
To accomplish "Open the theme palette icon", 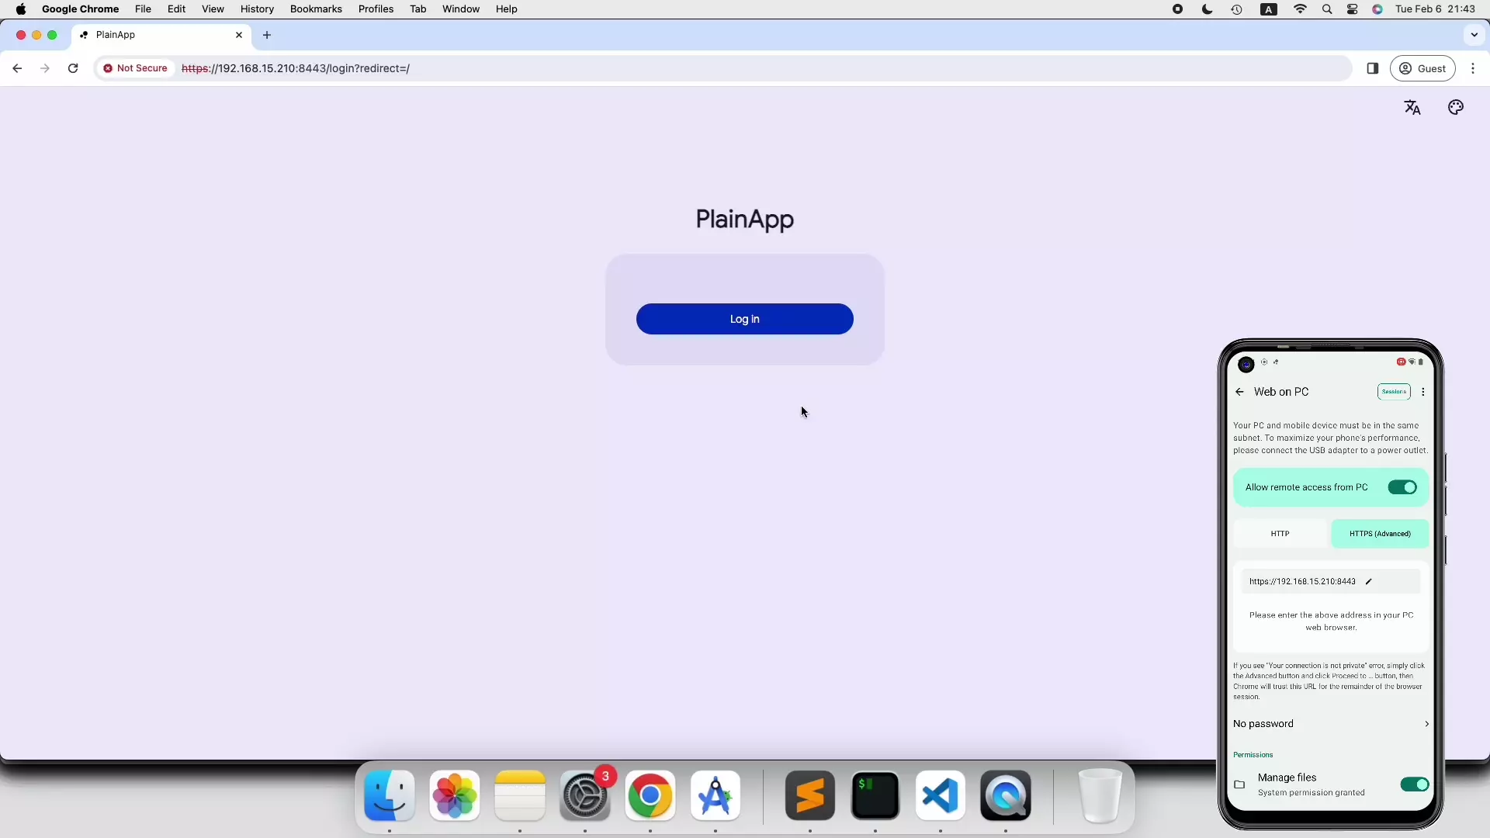I will (x=1456, y=108).
